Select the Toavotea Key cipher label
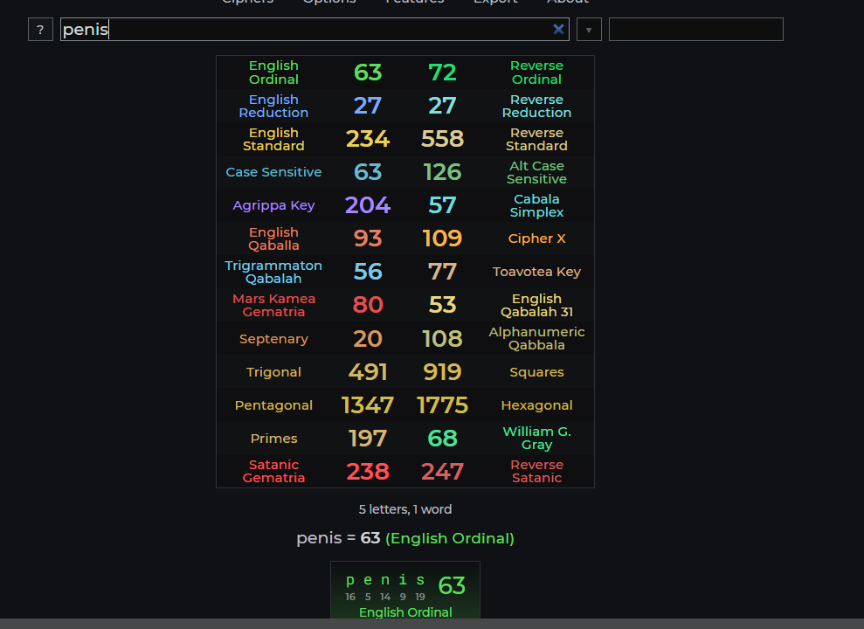This screenshot has width=864, height=629. point(536,272)
